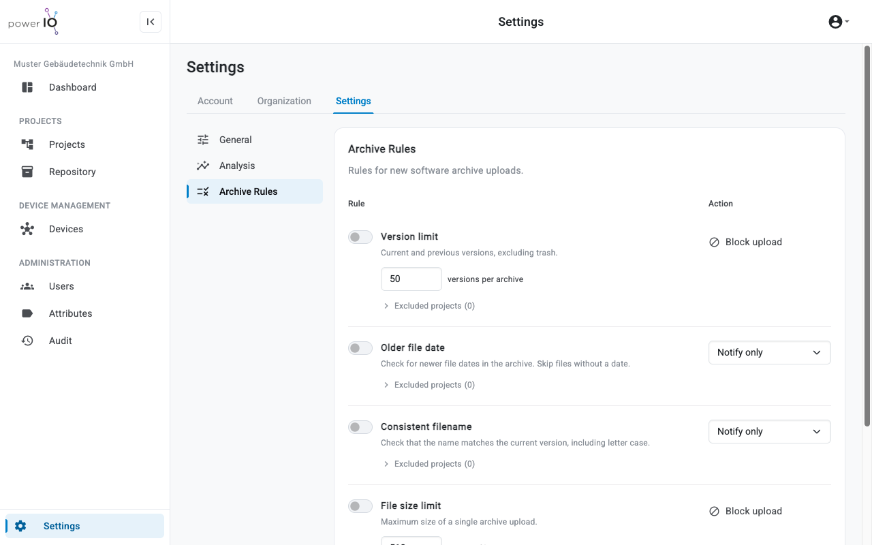
Task: Open the Devices page
Action: tap(84, 229)
